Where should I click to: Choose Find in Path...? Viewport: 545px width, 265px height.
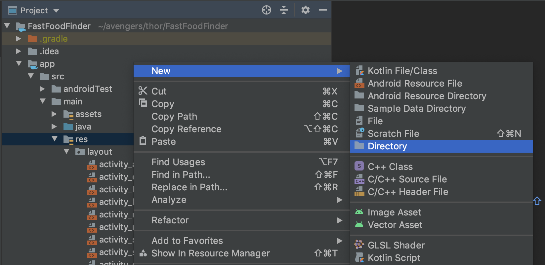[x=241, y=174]
